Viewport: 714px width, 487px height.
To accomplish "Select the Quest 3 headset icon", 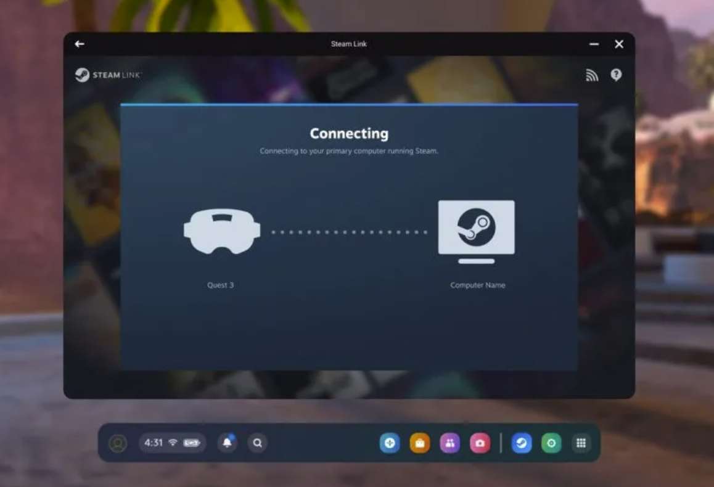I will pos(220,230).
